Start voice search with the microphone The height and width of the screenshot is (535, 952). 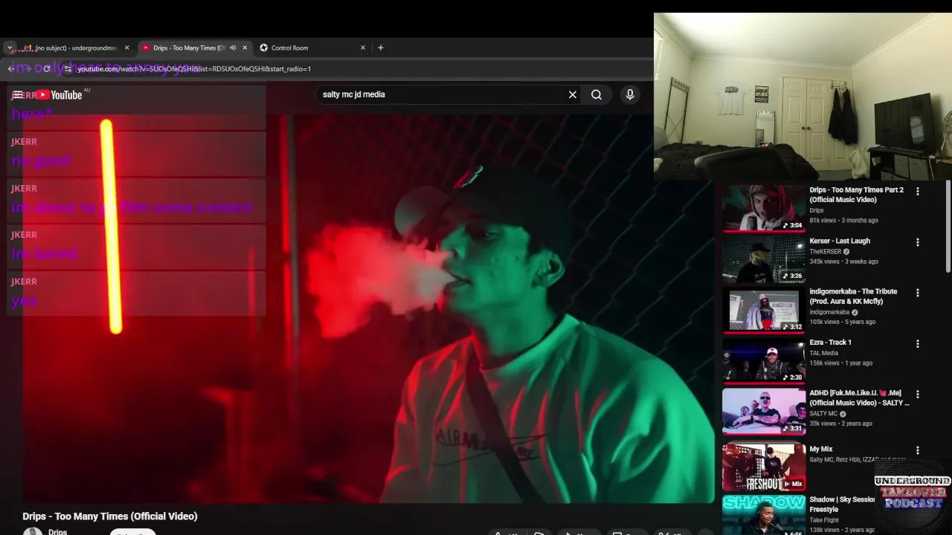pos(630,94)
